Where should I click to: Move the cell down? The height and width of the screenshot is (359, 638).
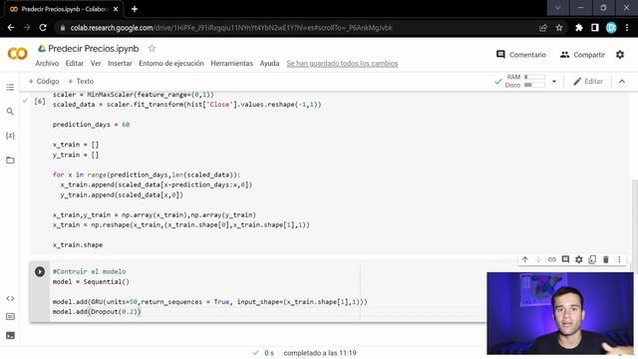[538, 259]
